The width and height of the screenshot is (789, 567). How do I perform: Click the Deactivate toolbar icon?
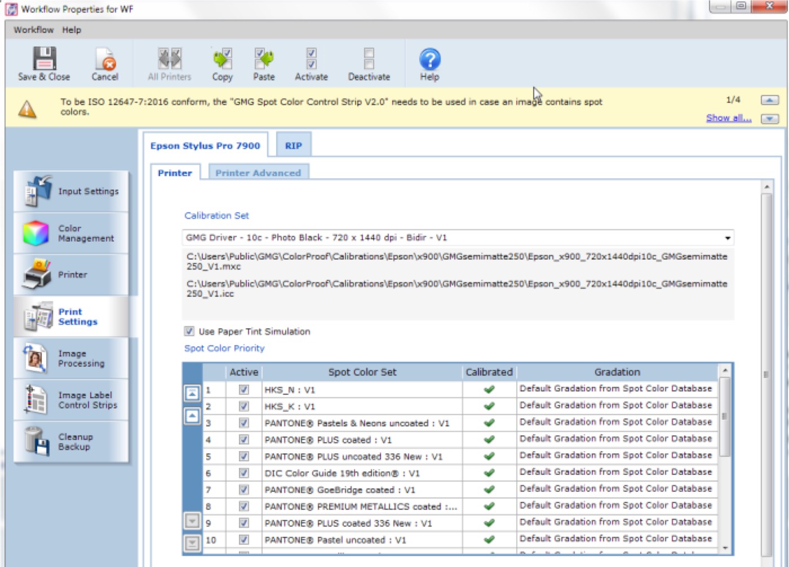[369, 64]
